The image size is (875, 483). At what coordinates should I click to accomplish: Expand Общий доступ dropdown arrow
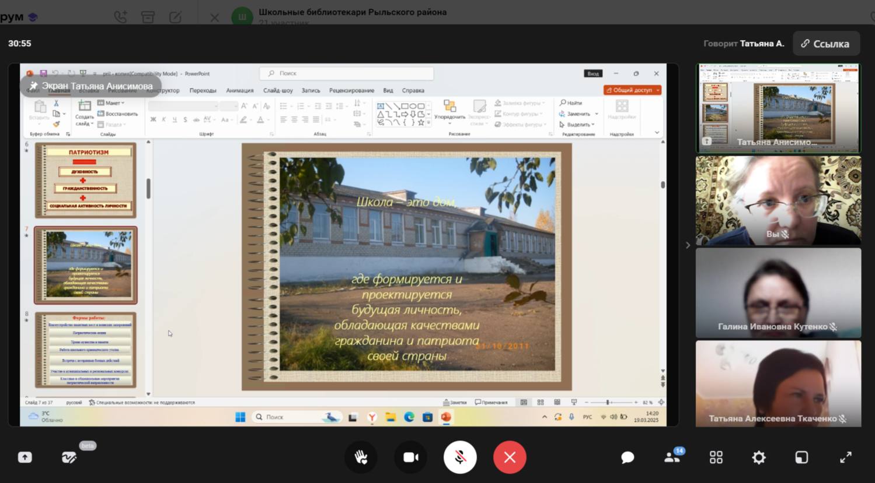[658, 90]
